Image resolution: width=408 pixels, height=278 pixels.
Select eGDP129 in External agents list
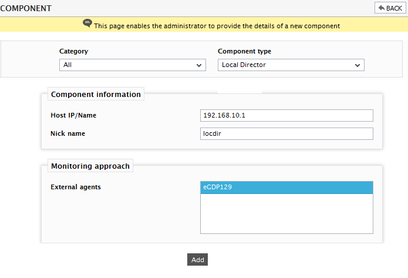[286, 187]
